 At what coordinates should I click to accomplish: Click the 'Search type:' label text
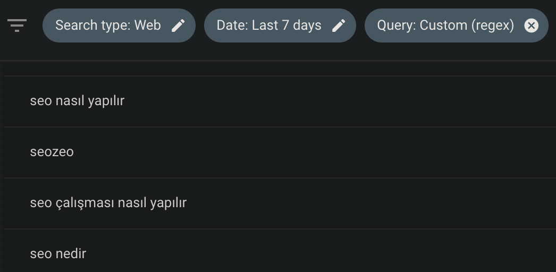click(x=93, y=25)
